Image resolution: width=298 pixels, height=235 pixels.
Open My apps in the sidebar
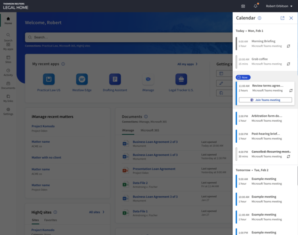(x=8, y=46)
